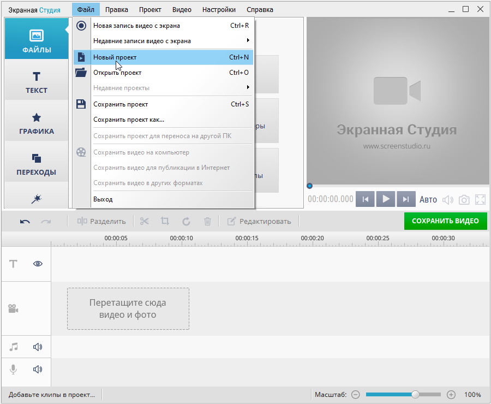Click the music track note icon
The height and width of the screenshot is (404, 491).
[14, 347]
